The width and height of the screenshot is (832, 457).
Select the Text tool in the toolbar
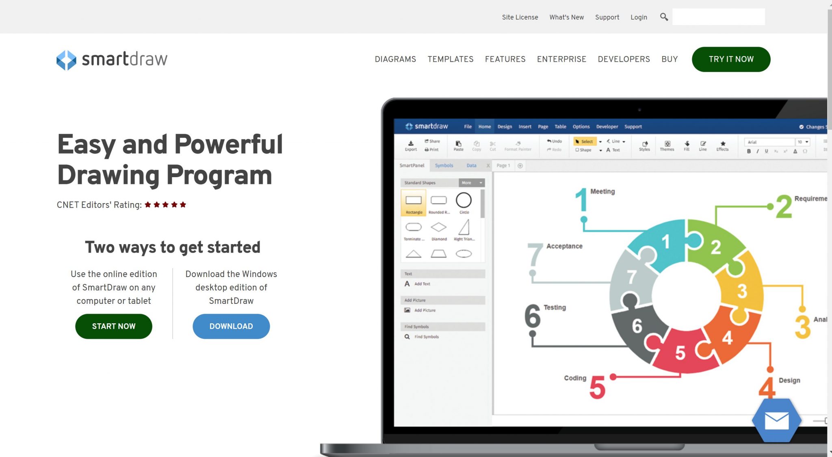coord(613,150)
